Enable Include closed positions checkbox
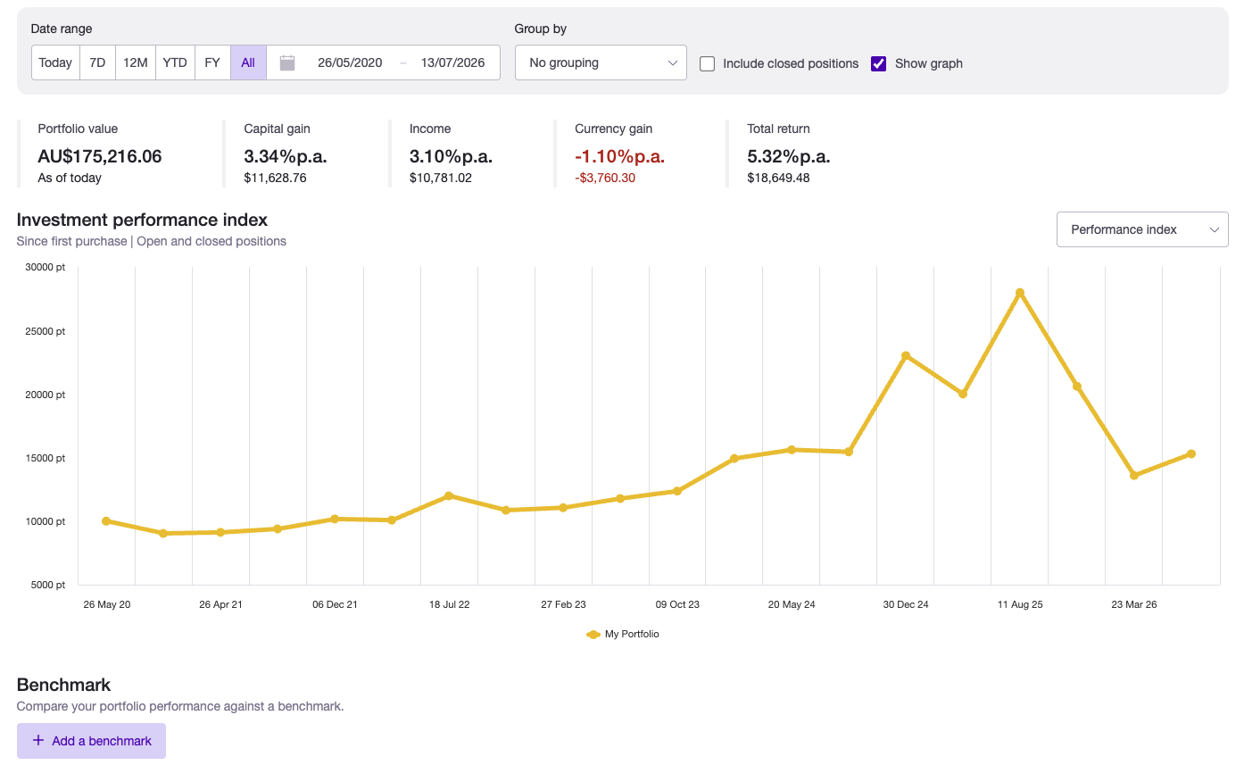This screenshot has height=765, width=1244. pos(708,63)
